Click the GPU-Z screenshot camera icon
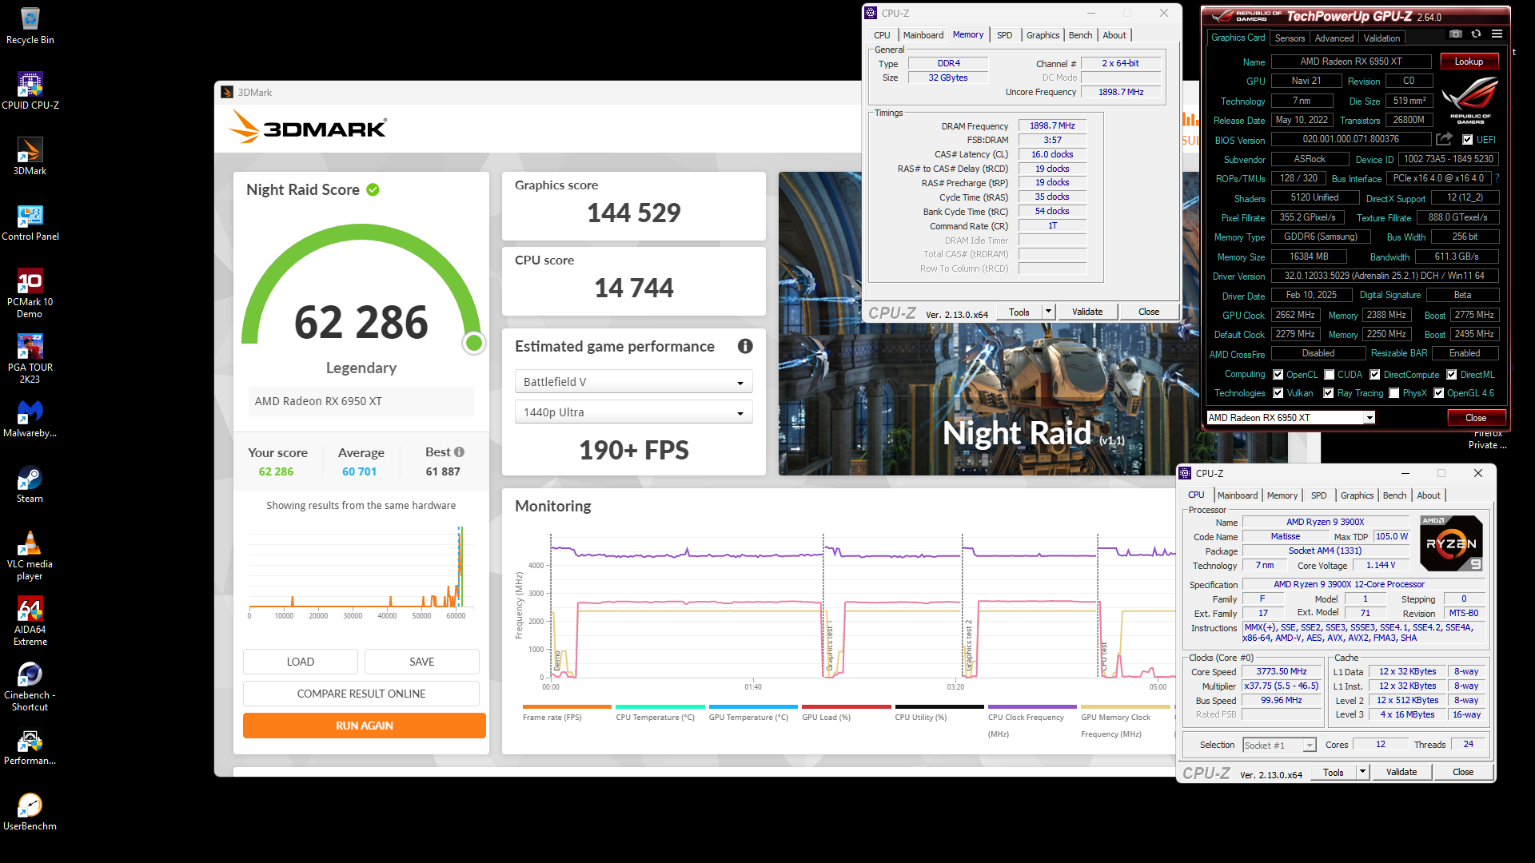Viewport: 1535px width, 863px height. pyautogui.click(x=1455, y=34)
